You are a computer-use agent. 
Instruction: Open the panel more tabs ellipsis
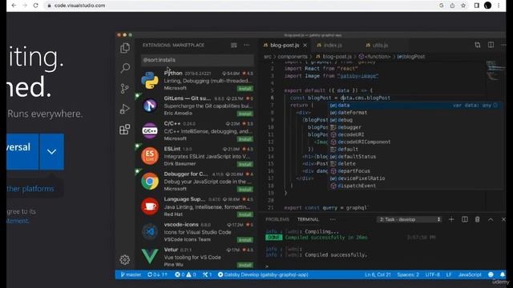[333, 219]
